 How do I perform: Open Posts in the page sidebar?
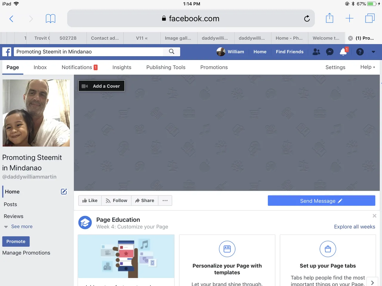pos(10,204)
